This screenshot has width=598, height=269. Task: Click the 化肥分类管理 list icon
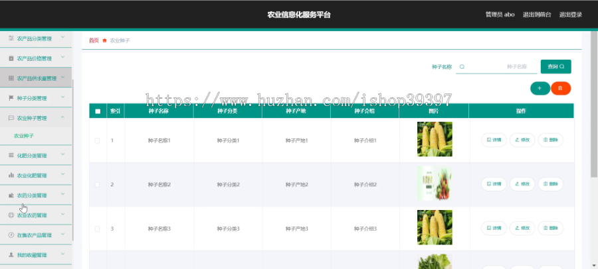[x=11, y=155]
